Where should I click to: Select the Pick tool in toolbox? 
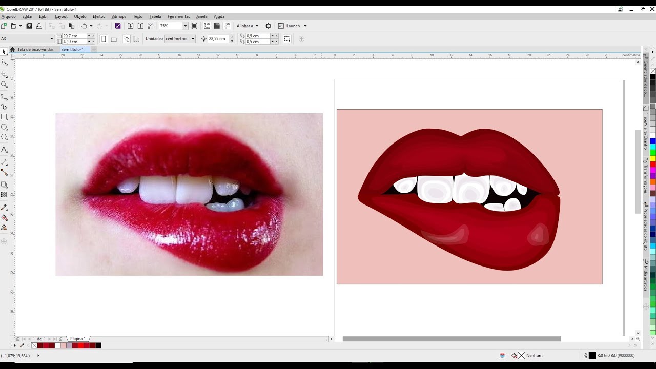coord(4,52)
